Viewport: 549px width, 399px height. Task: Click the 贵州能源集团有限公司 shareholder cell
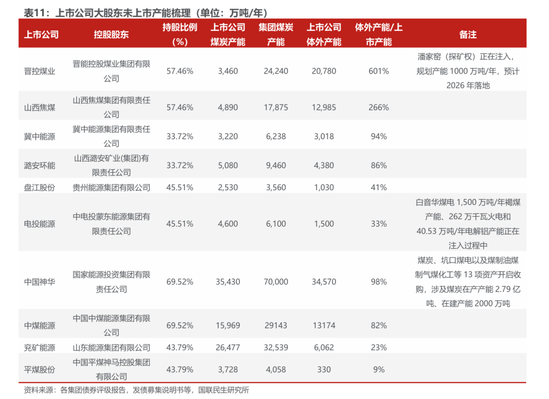point(111,187)
